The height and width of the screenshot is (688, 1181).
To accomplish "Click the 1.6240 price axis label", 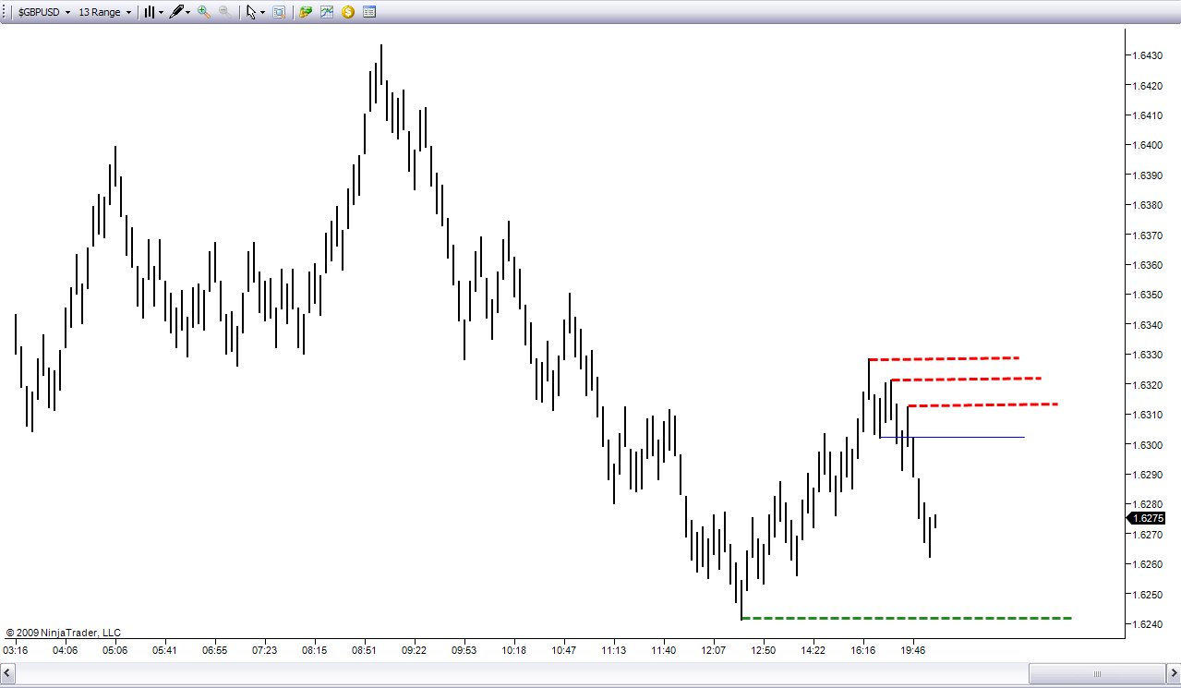I will pyautogui.click(x=1148, y=624).
